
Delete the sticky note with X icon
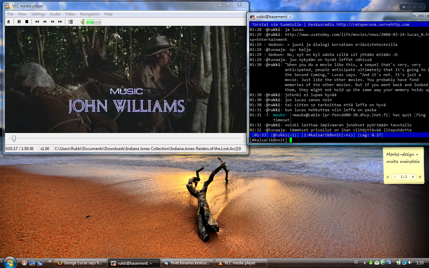(x=388, y=177)
